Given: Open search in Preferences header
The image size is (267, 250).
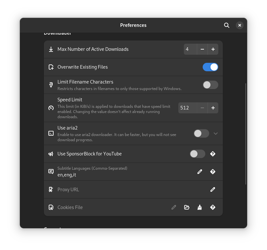Looking at the screenshot, I should (x=226, y=25).
